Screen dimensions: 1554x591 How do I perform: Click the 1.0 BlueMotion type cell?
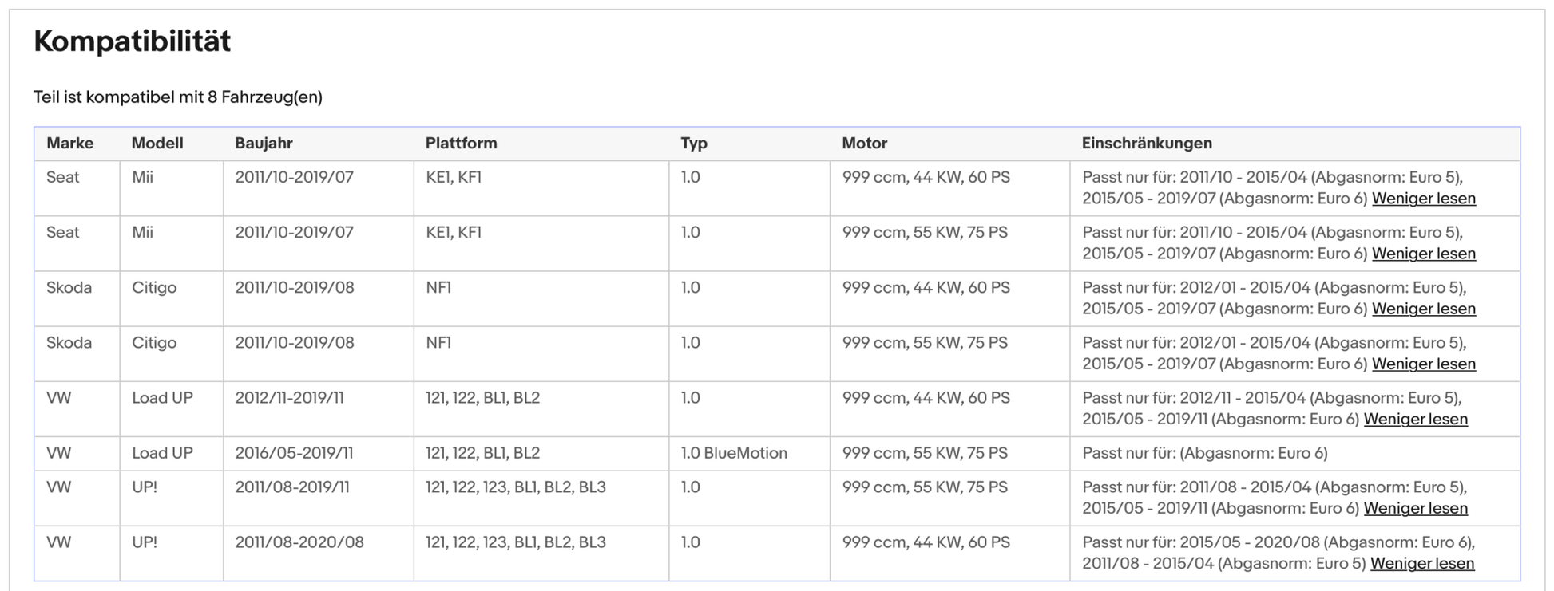(733, 453)
